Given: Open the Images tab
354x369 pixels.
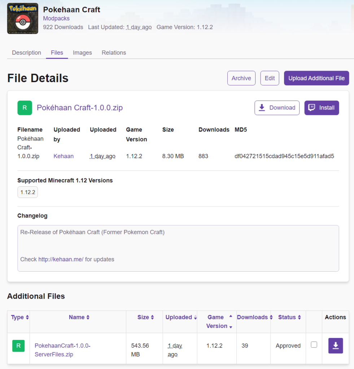Looking at the screenshot, I should (82, 53).
